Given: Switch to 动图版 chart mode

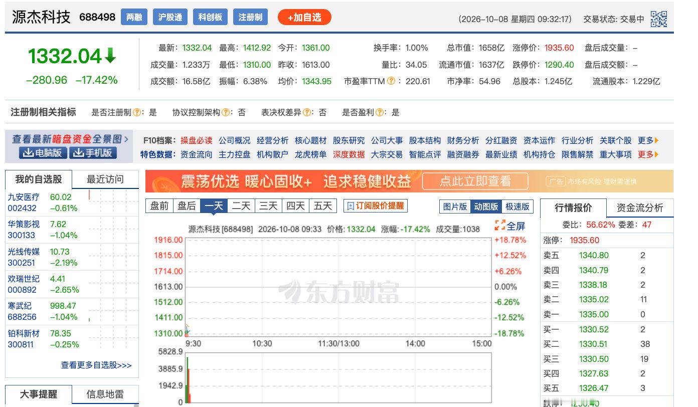Looking at the screenshot, I should click(486, 207).
